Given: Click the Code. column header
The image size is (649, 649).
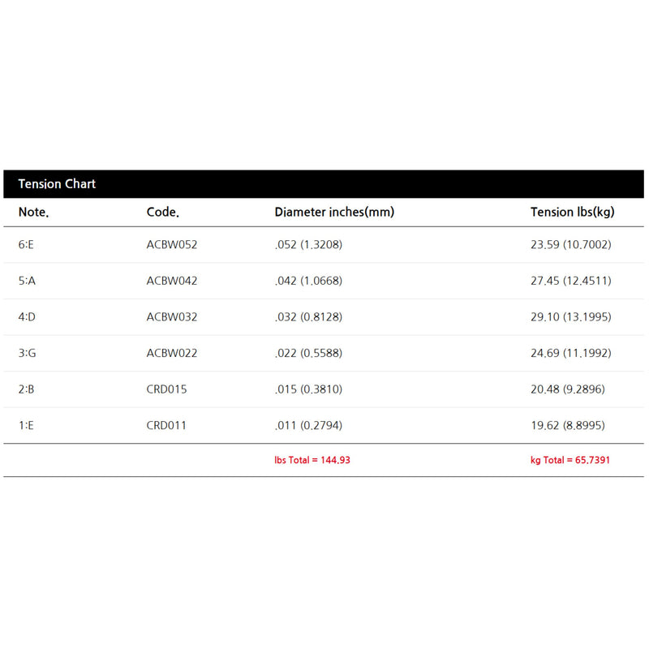Looking at the screenshot, I should coord(162,213).
